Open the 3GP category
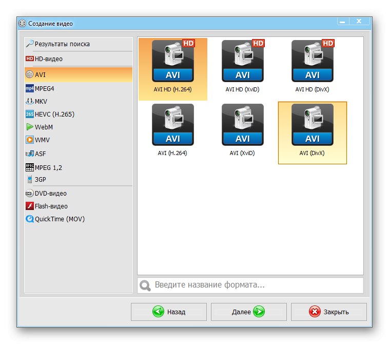 click(x=79, y=179)
